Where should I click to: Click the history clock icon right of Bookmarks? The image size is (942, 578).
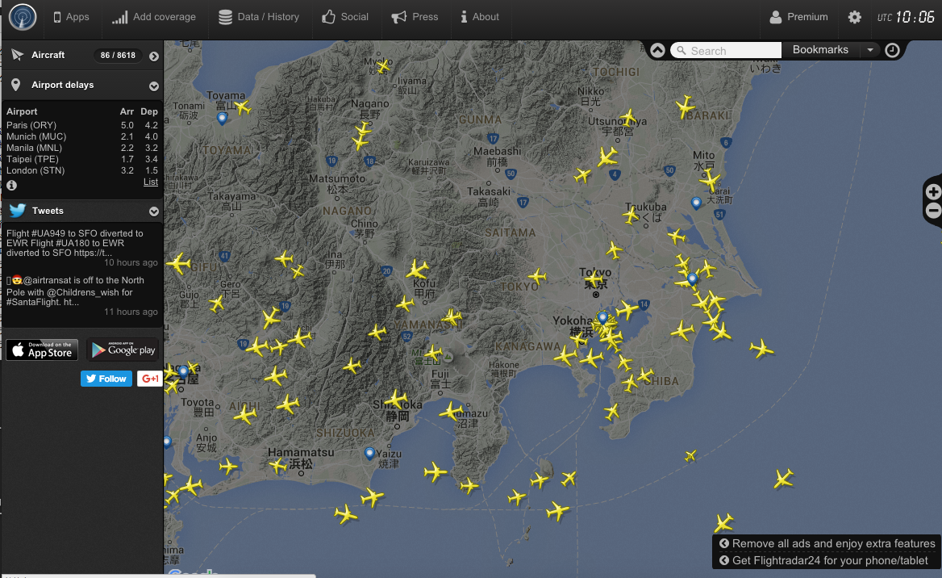point(892,50)
